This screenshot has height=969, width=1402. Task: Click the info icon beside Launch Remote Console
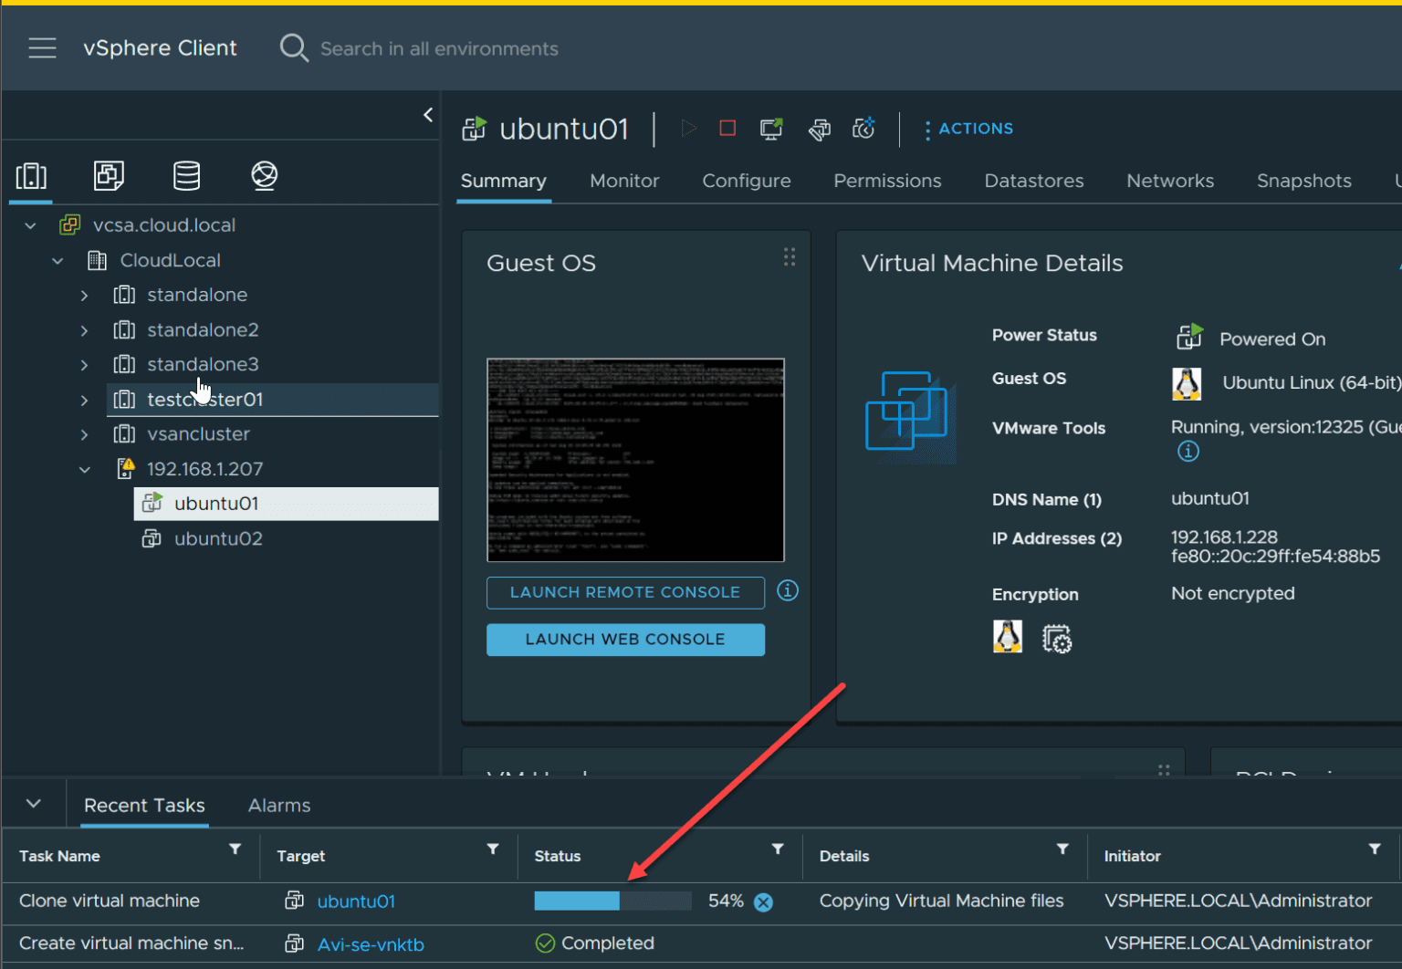[x=787, y=591]
